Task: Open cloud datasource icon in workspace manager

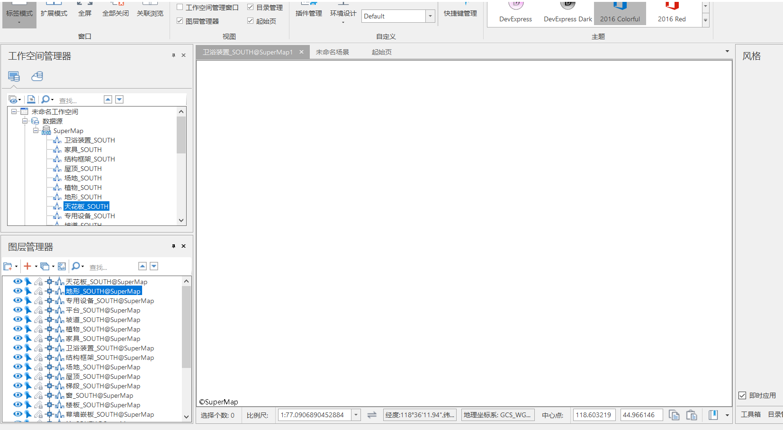Action: pyautogui.click(x=37, y=76)
